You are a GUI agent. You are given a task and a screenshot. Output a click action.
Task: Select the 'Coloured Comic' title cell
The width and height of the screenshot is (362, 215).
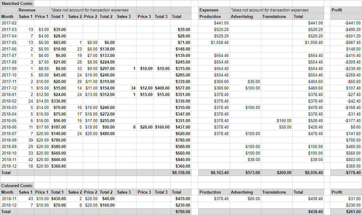pyautogui.click(x=17, y=186)
